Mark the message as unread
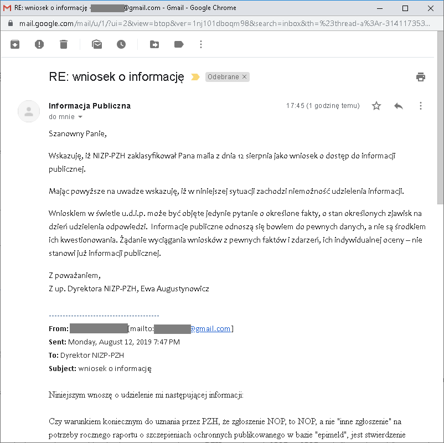 [97, 44]
